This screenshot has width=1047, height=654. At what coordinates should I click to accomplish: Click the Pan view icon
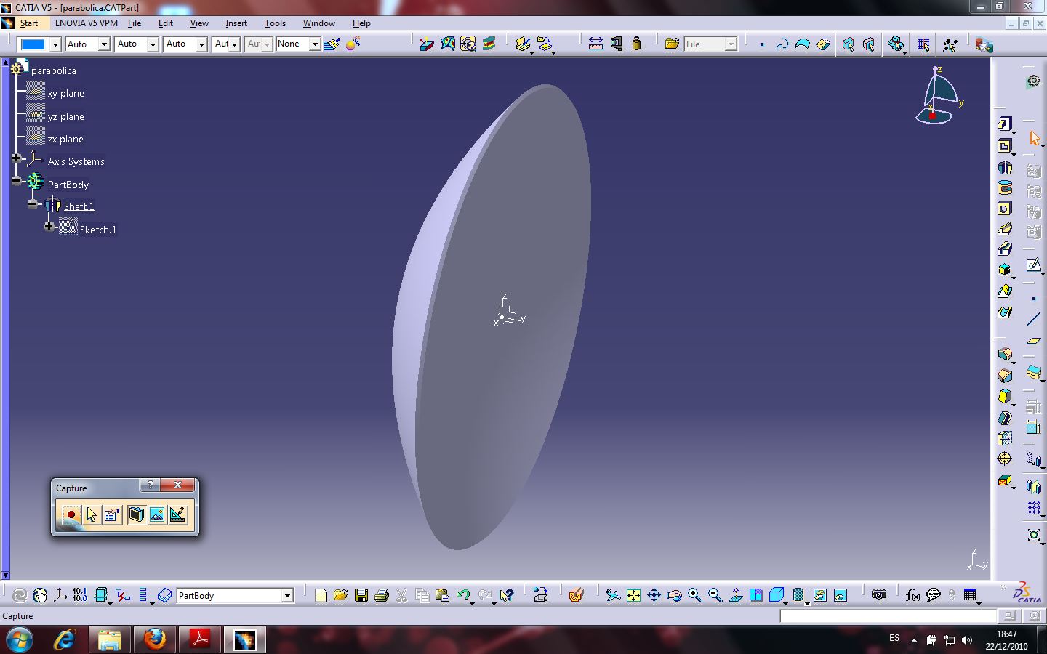654,595
